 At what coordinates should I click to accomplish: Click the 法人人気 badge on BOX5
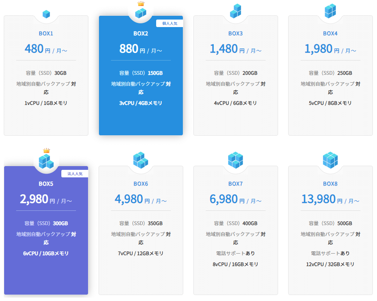[x=74, y=174]
